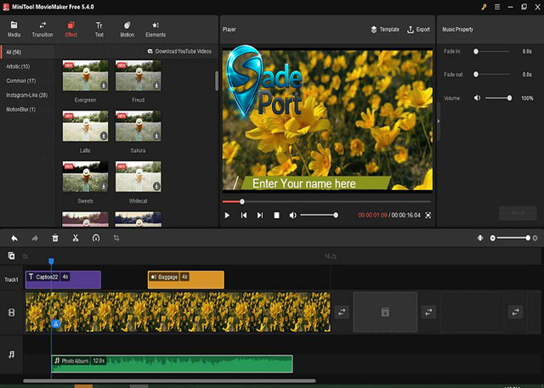Mute the music clip volume icon
This screenshot has height=388, width=544.
coord(478,98)
